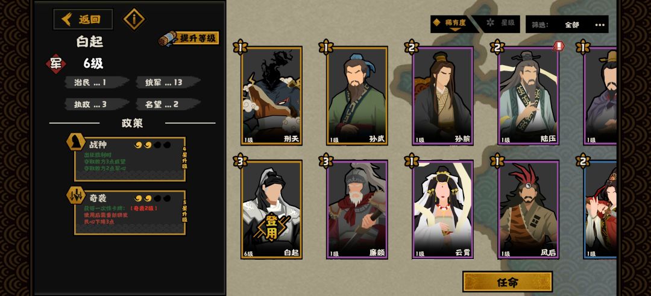Click the 任命 appoint button
The width and height of the screenshot is (651, 296).
508,282
